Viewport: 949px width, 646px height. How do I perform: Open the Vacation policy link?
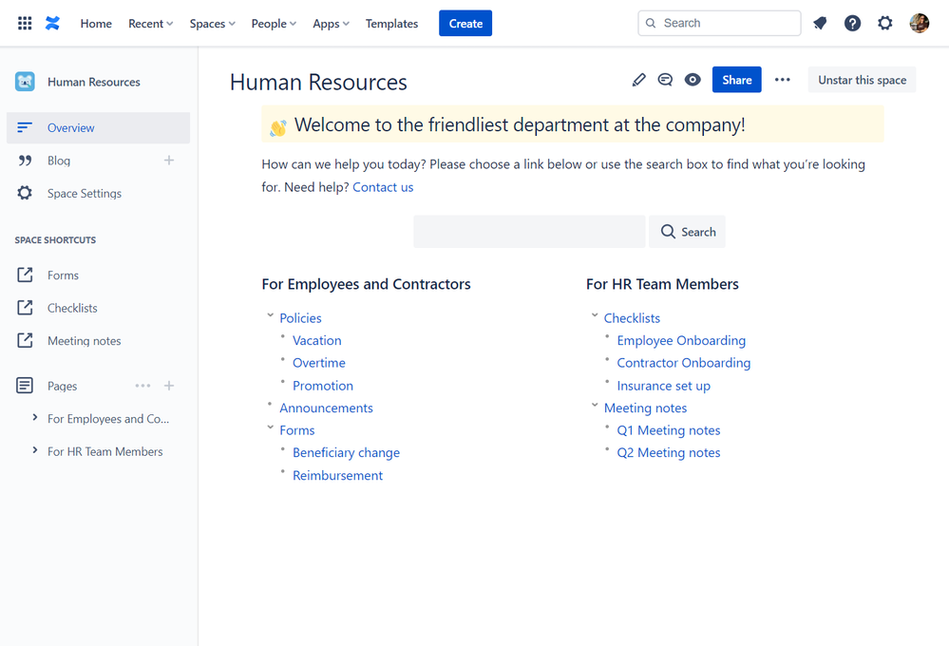[x=316, y=341]
